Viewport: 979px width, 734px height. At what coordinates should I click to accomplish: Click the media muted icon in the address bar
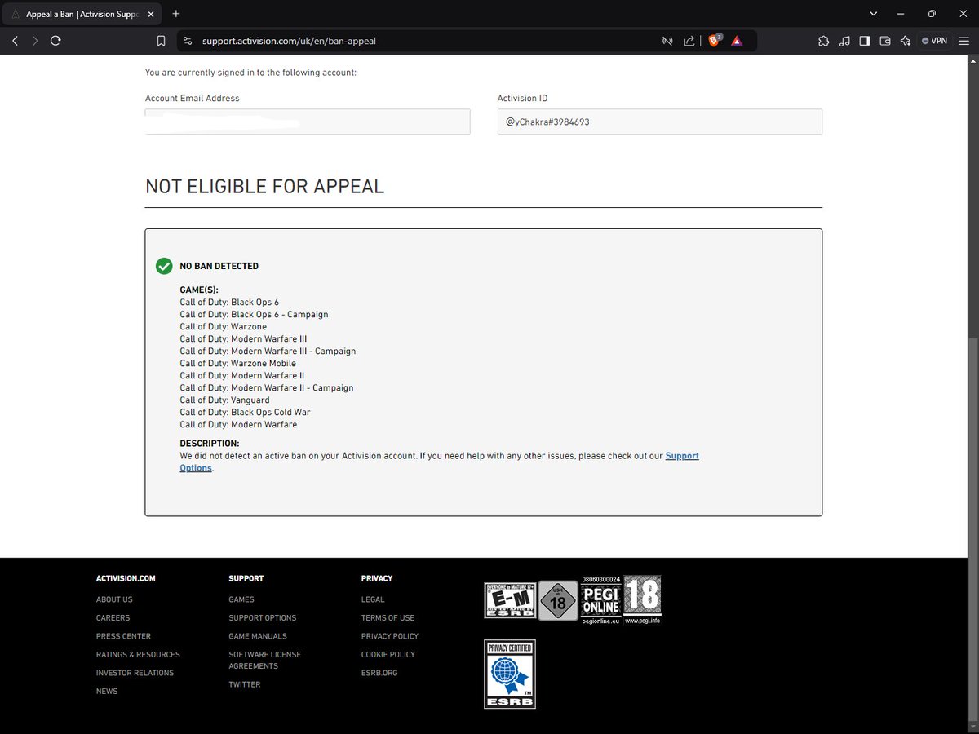pos(667,41)
